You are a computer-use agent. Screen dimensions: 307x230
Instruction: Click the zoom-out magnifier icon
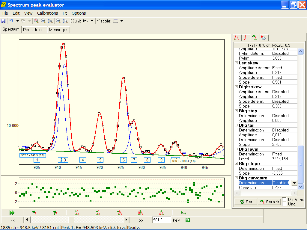(x=58, y=21)
